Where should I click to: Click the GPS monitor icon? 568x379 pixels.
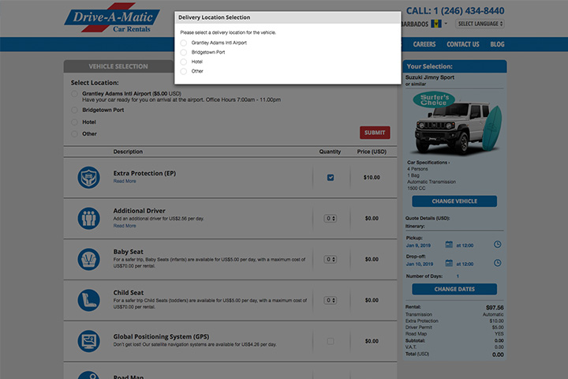tap(88, 341)
